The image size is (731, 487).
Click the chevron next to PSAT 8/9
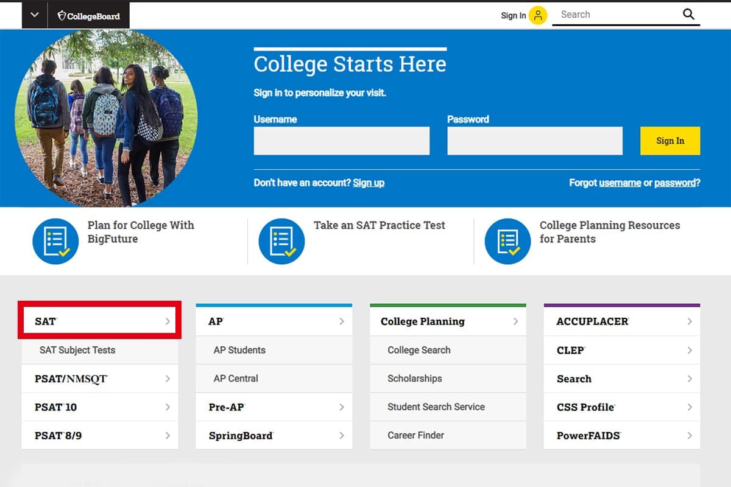pos(168,436)
